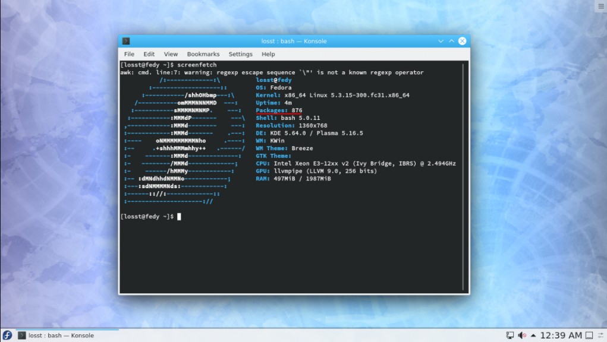Click the 12:39 AM clock

coord(561,335)
